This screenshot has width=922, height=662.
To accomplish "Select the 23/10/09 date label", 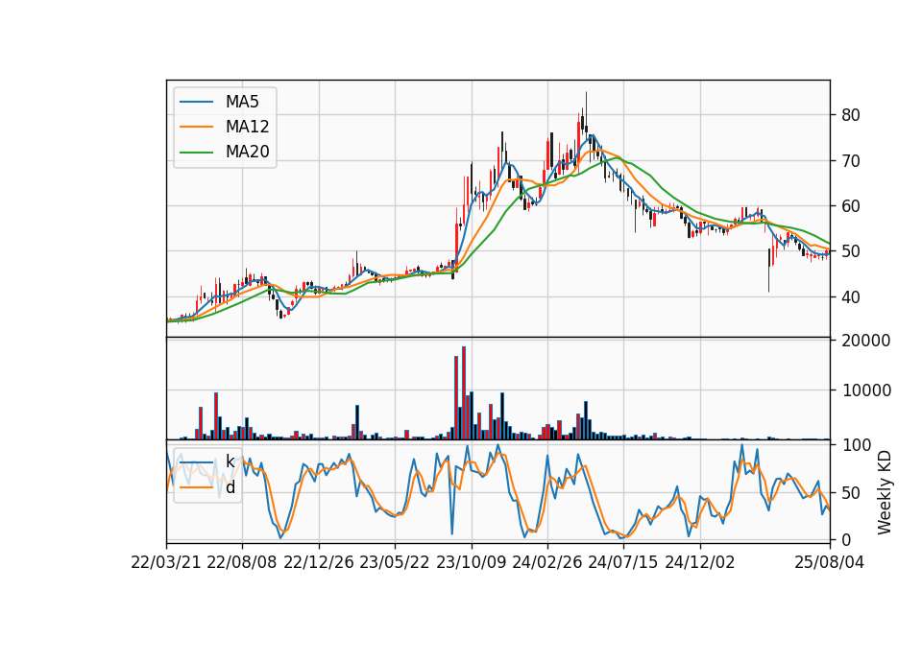I will point(471,562).
